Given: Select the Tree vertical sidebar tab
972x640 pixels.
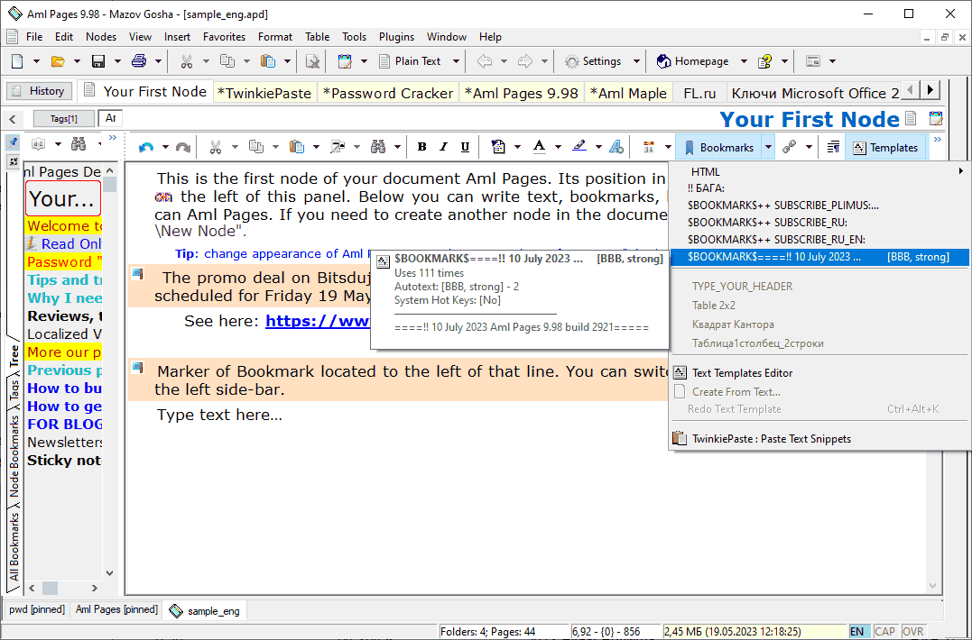Looking at the screenshot, I should pos(14,357).
